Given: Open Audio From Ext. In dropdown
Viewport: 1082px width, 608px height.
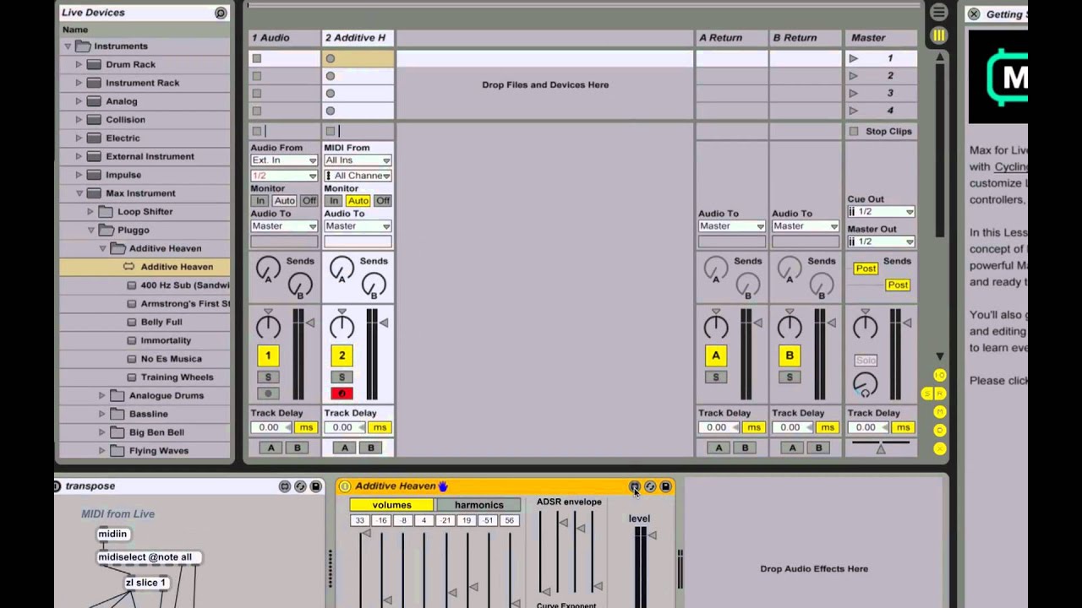Looking at the screenshot, I should (x=284, y=160).
